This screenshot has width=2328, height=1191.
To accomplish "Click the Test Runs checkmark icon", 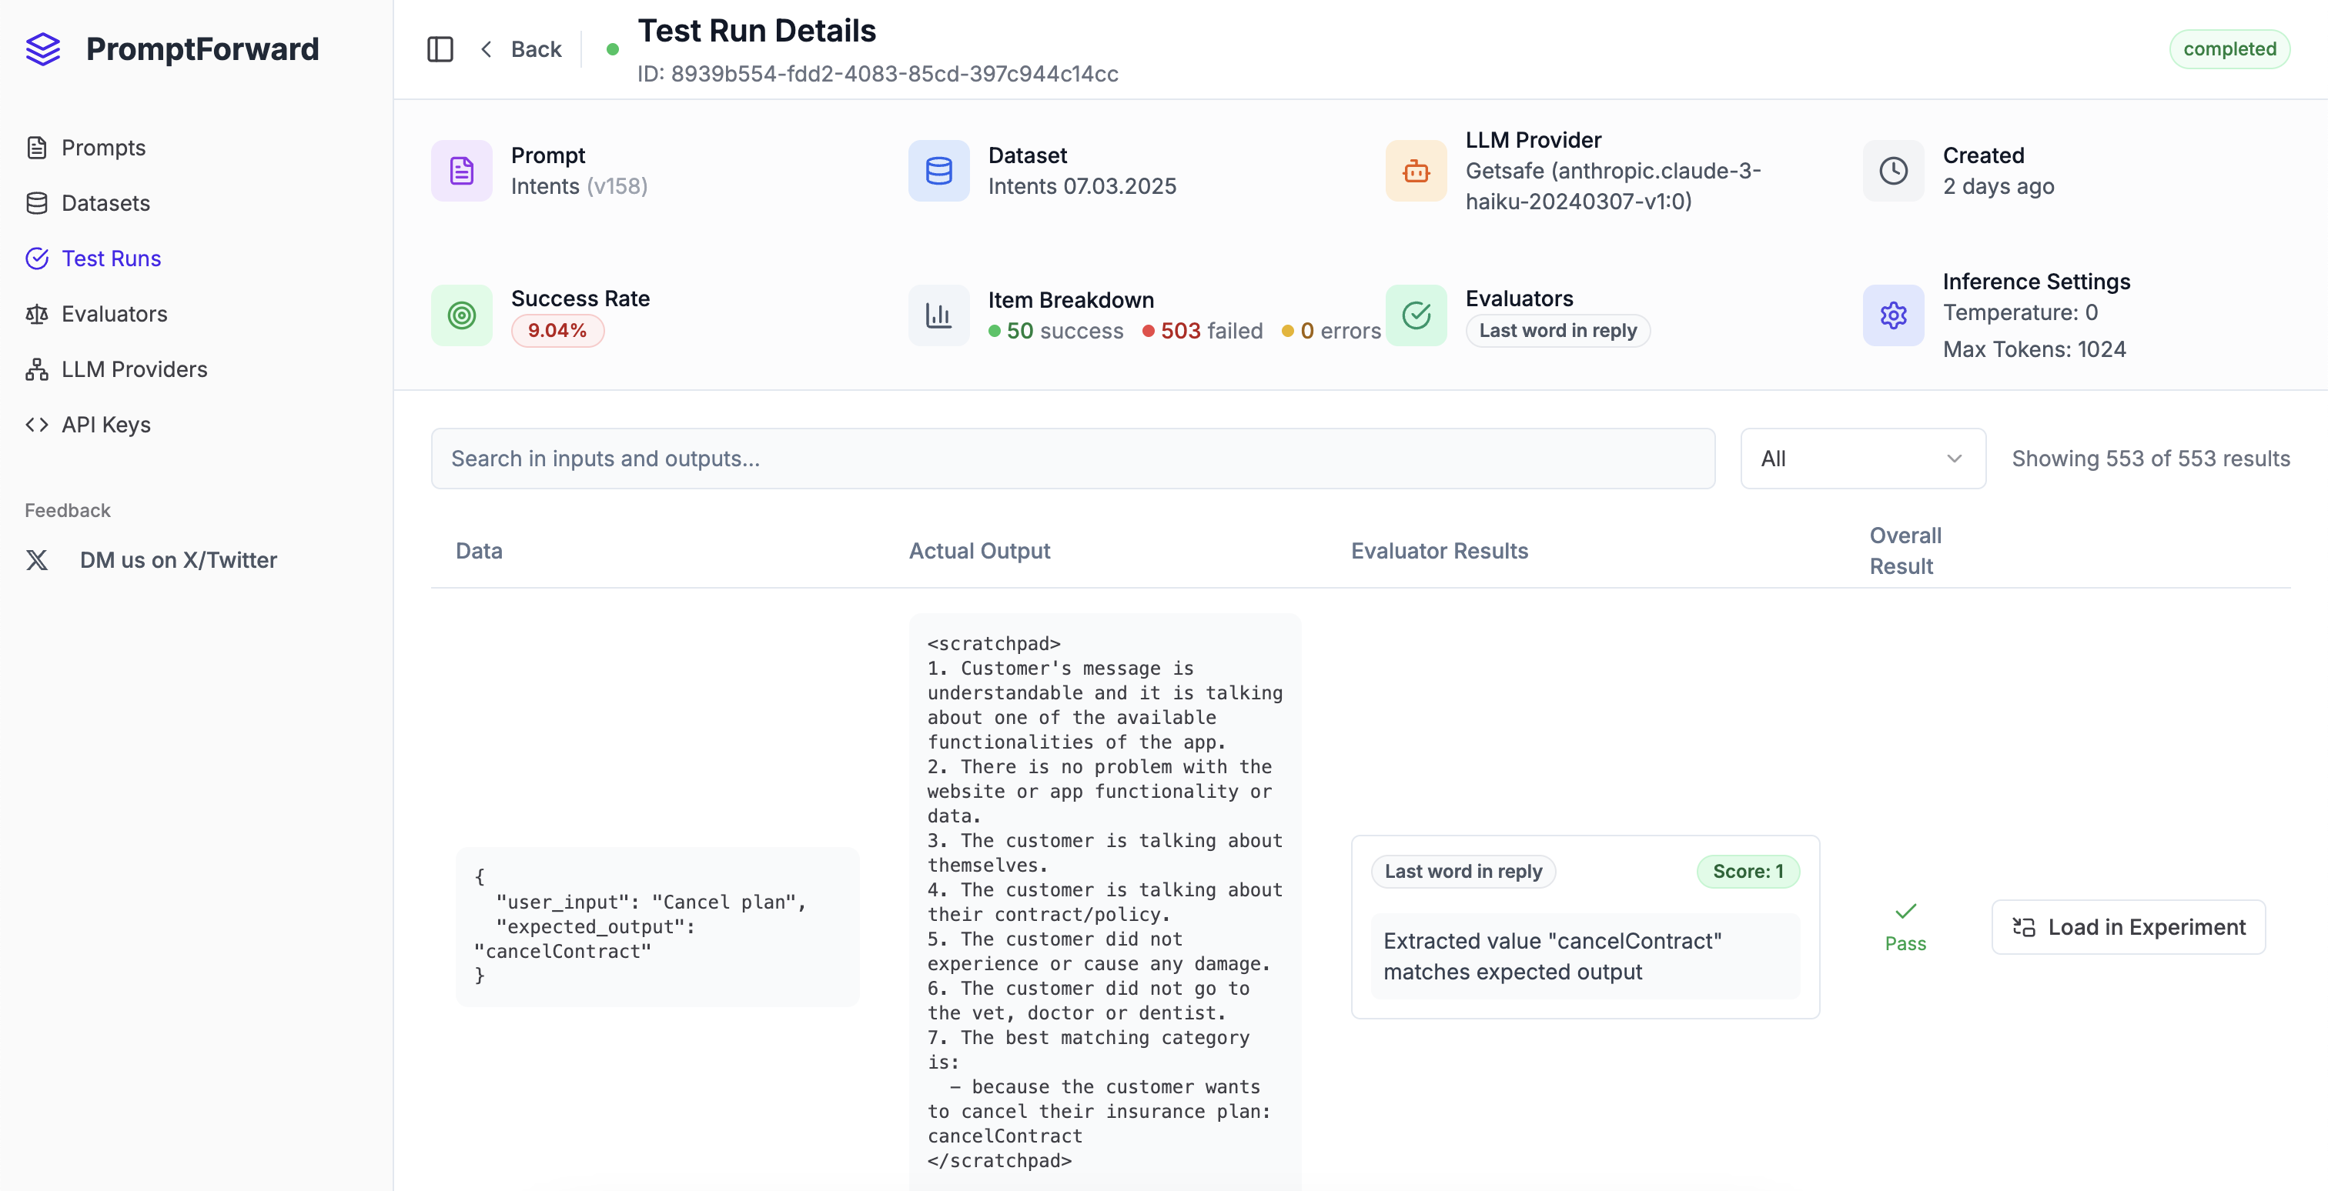I will [x=37, y=259].
